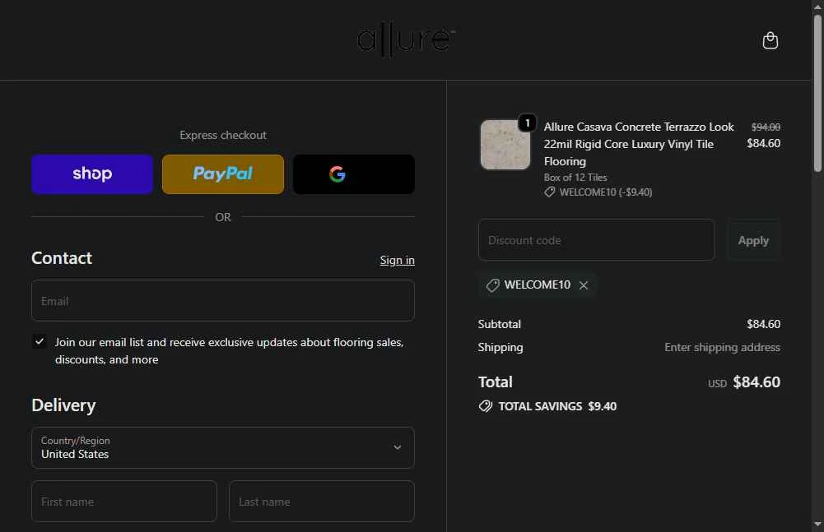Pay with Shop express checkout
Screen dimensions: 824x532
pos(92,173)
